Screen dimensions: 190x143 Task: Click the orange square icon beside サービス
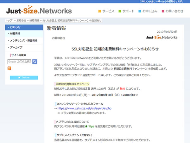coord(100,11)
